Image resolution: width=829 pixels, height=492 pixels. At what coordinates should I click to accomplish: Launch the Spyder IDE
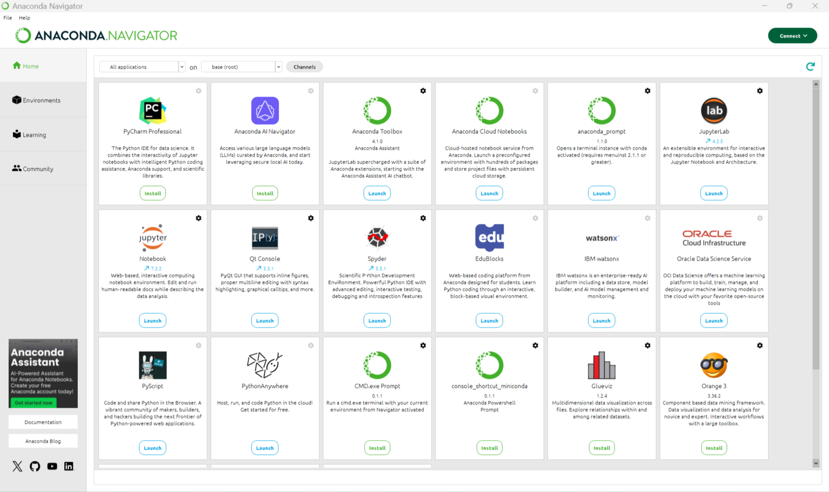click(x=377, y=320)
